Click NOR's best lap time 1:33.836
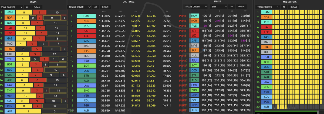This screenshot has width=324, height=114. tap(104, 21)
